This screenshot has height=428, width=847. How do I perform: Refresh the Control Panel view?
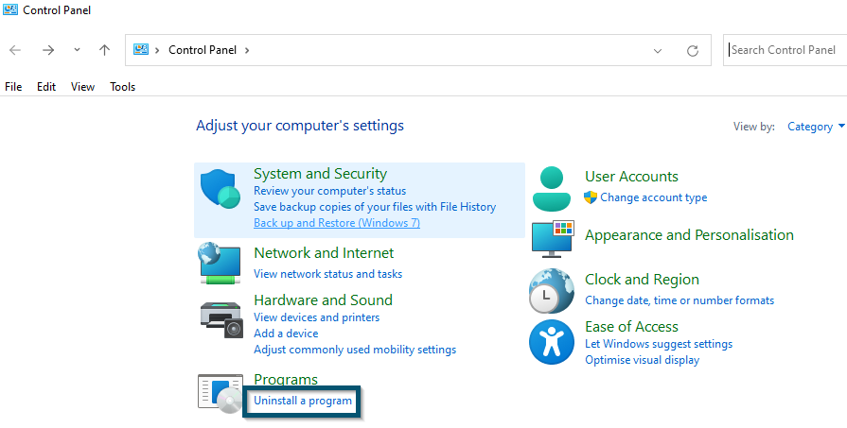(693, 51)
